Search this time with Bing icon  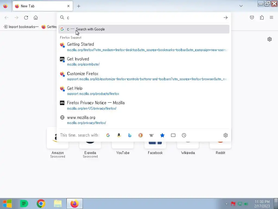130,135
